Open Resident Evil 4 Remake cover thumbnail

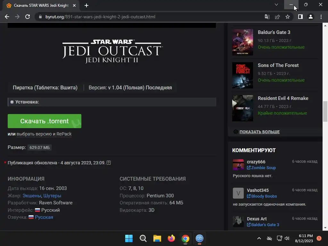click(x=243, y=108)
